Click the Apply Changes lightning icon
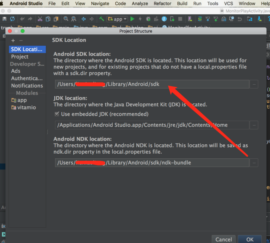The height and width of the screenshot is (243, 270). tap(140, 19)
